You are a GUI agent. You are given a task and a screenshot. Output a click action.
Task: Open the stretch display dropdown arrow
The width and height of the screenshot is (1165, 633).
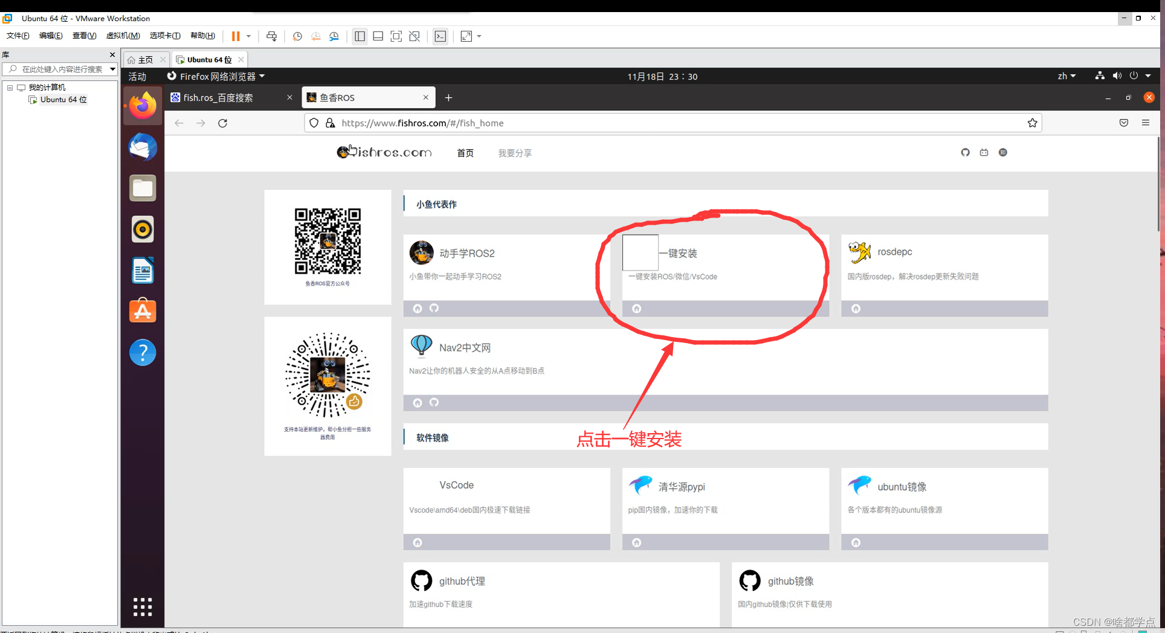479,36
